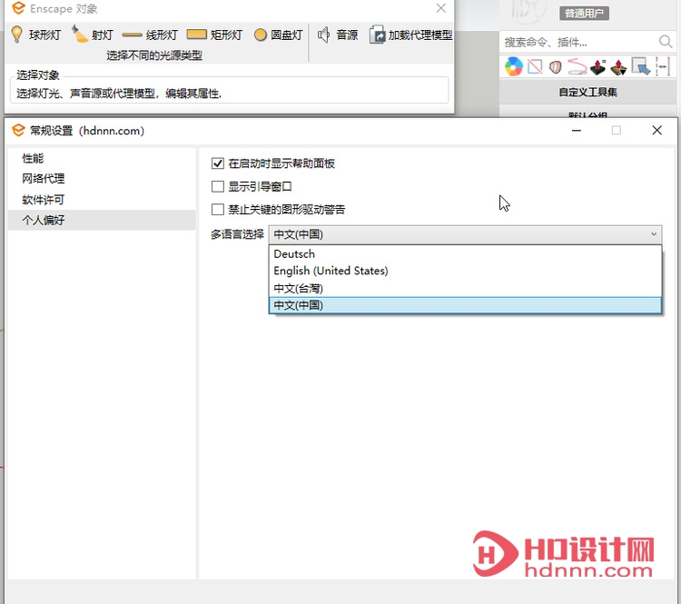Click the black block push-pull icon

point(598,67)
